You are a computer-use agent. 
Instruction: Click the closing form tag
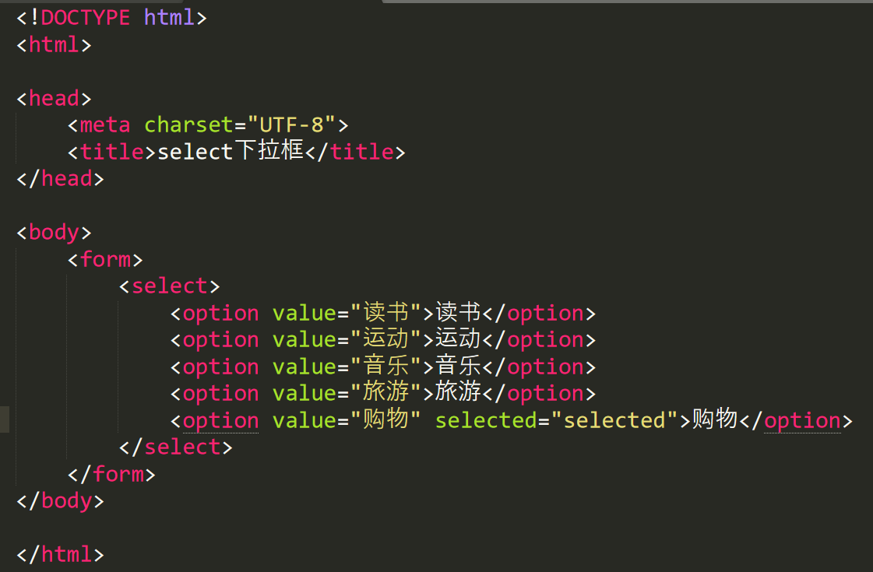(111, 474)
